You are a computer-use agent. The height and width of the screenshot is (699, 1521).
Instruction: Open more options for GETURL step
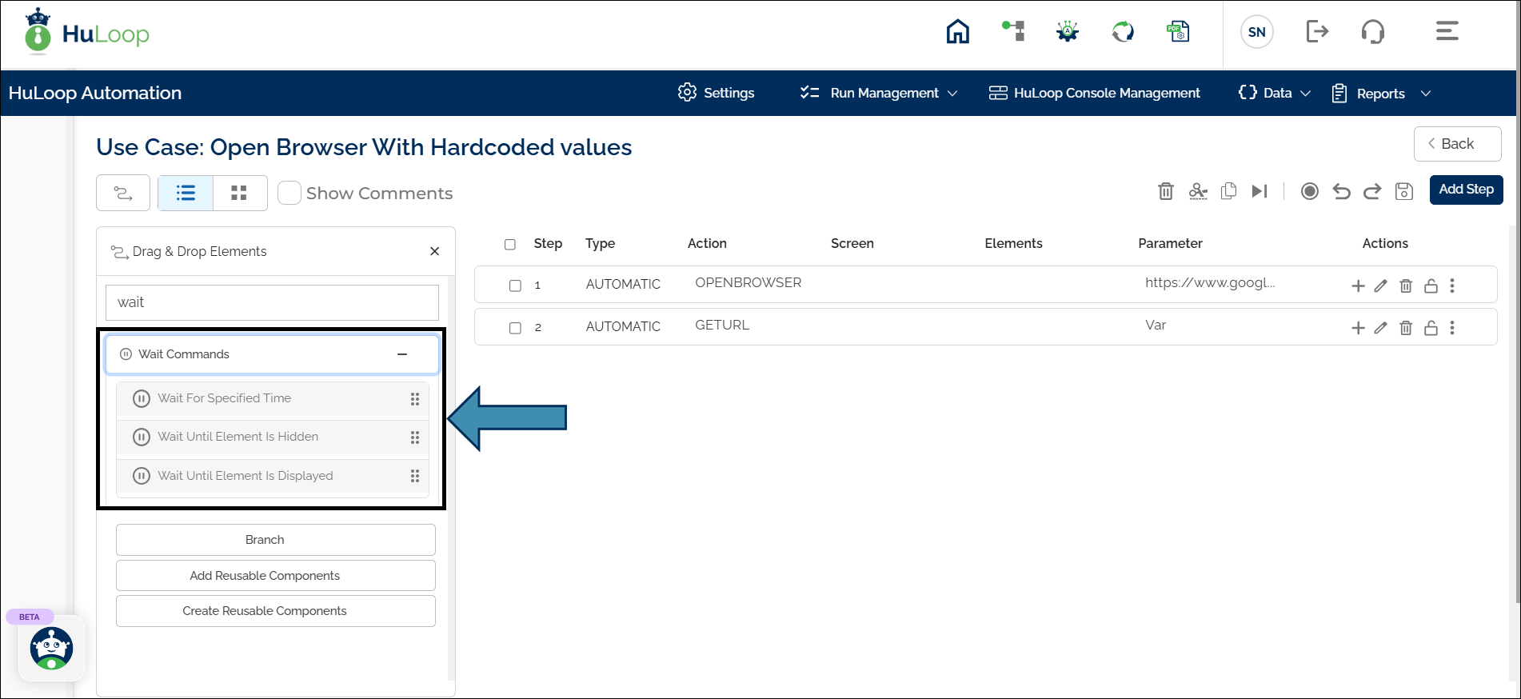click(1452, 328)
